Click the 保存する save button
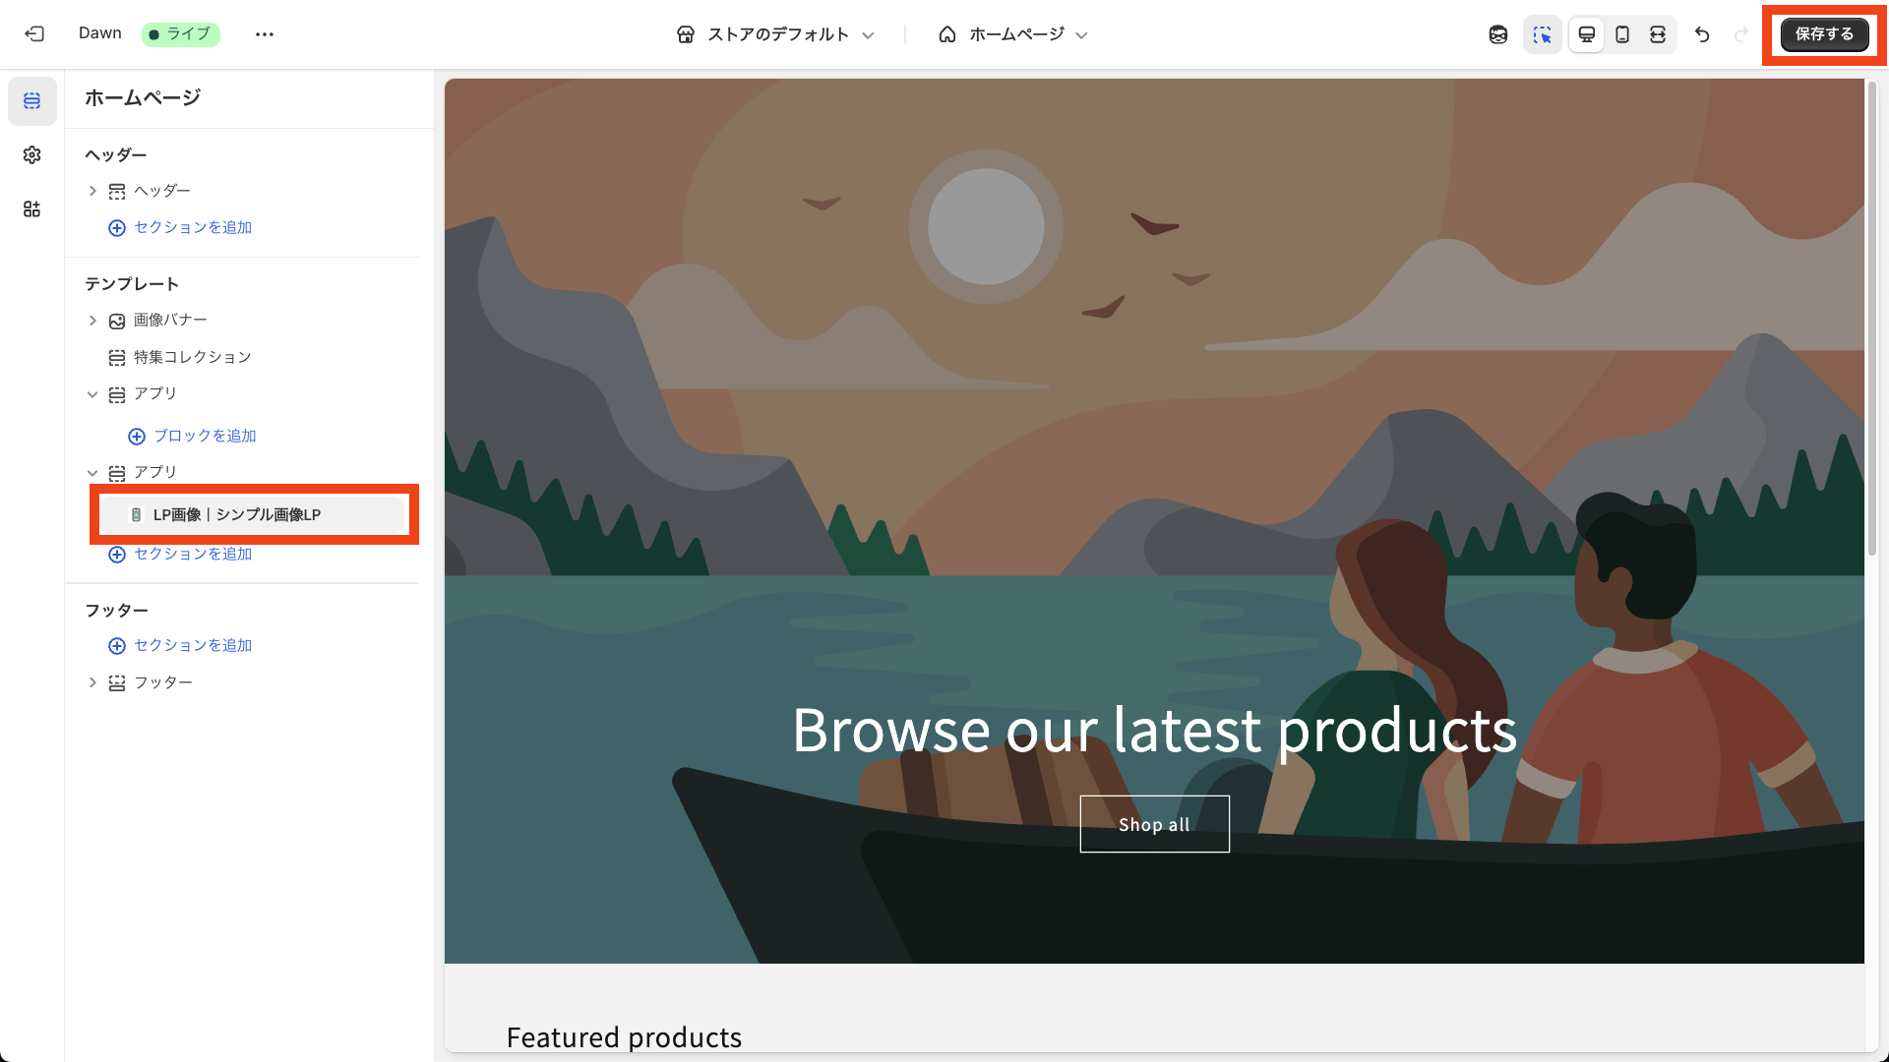 coord(1823,33)
